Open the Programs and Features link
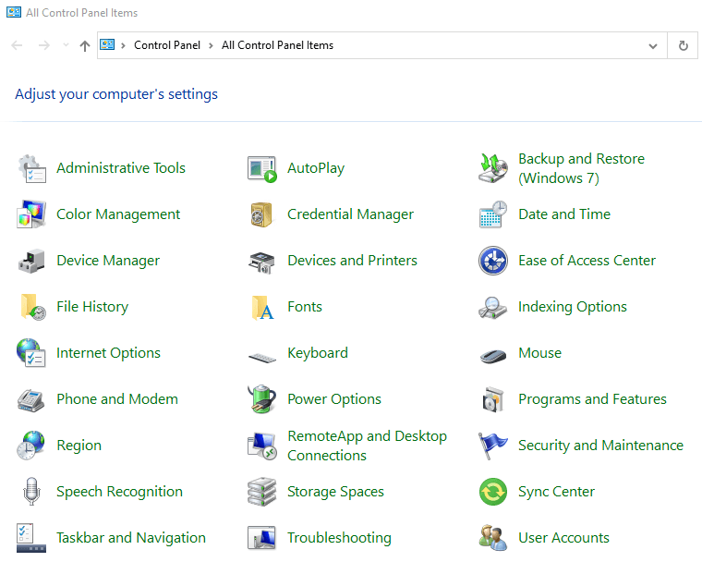 pos(592,399)
